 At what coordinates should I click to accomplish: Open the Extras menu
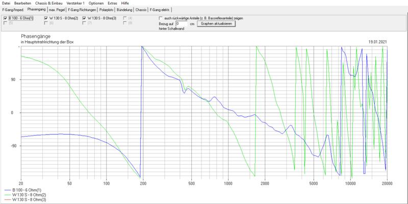[x=112, y=3]
